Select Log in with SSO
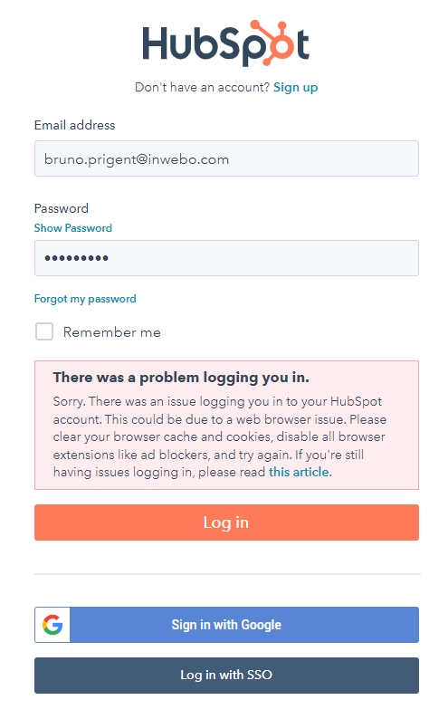This screenshot has width=448, height=719. point(226,675)
